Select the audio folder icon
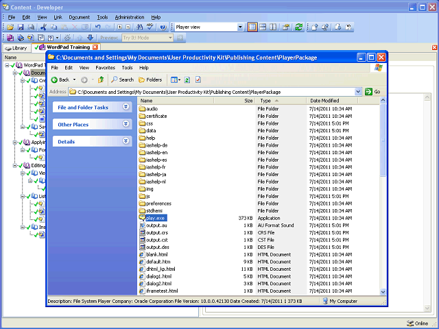 point(142,109)
